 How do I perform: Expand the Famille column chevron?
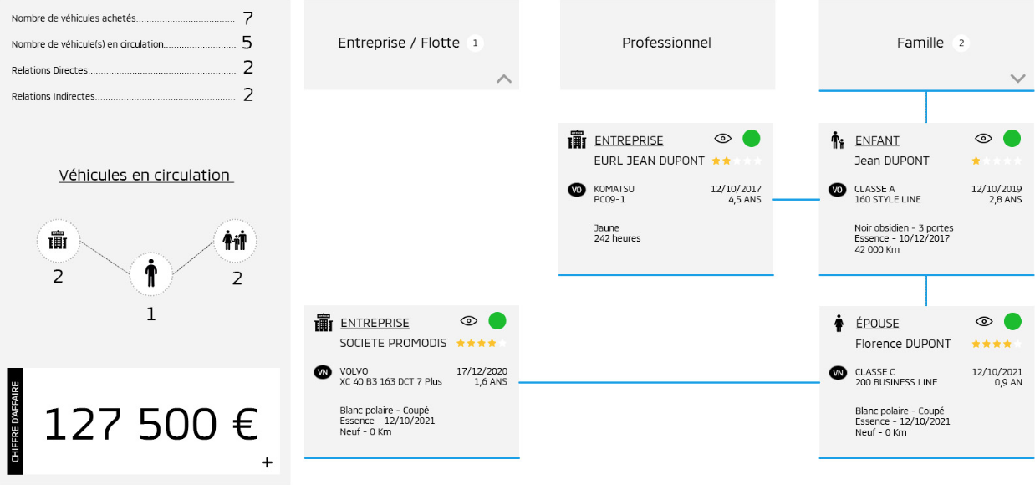1017,79
